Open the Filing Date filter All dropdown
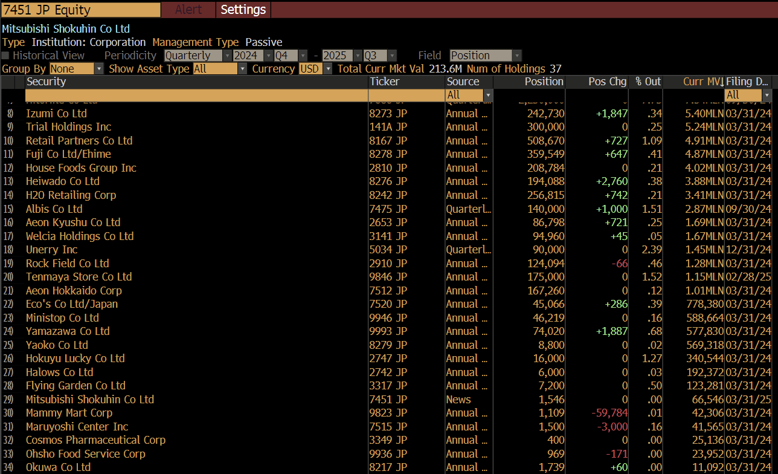Screen dimensions: 778x474 click(748, 95)
